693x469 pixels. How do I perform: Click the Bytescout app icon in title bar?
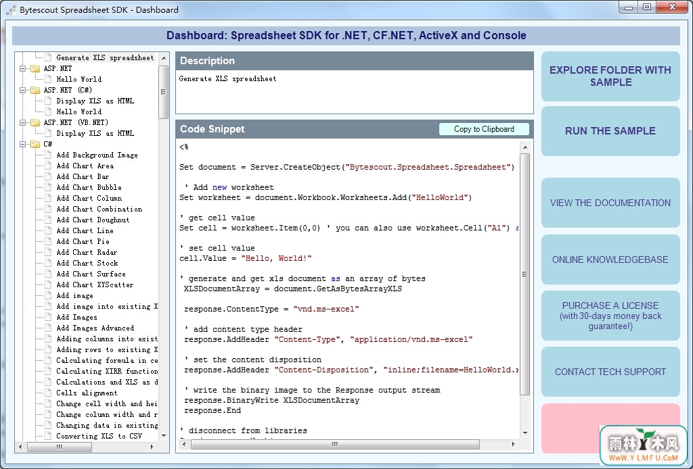[x=11, y=9]
